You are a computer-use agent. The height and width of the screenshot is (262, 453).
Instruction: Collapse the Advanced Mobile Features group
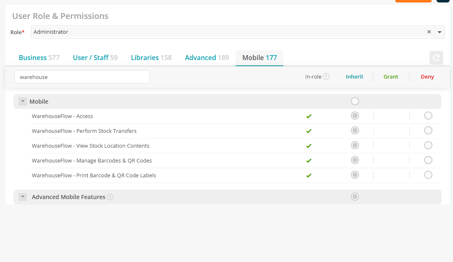click(x=23, y=197)
